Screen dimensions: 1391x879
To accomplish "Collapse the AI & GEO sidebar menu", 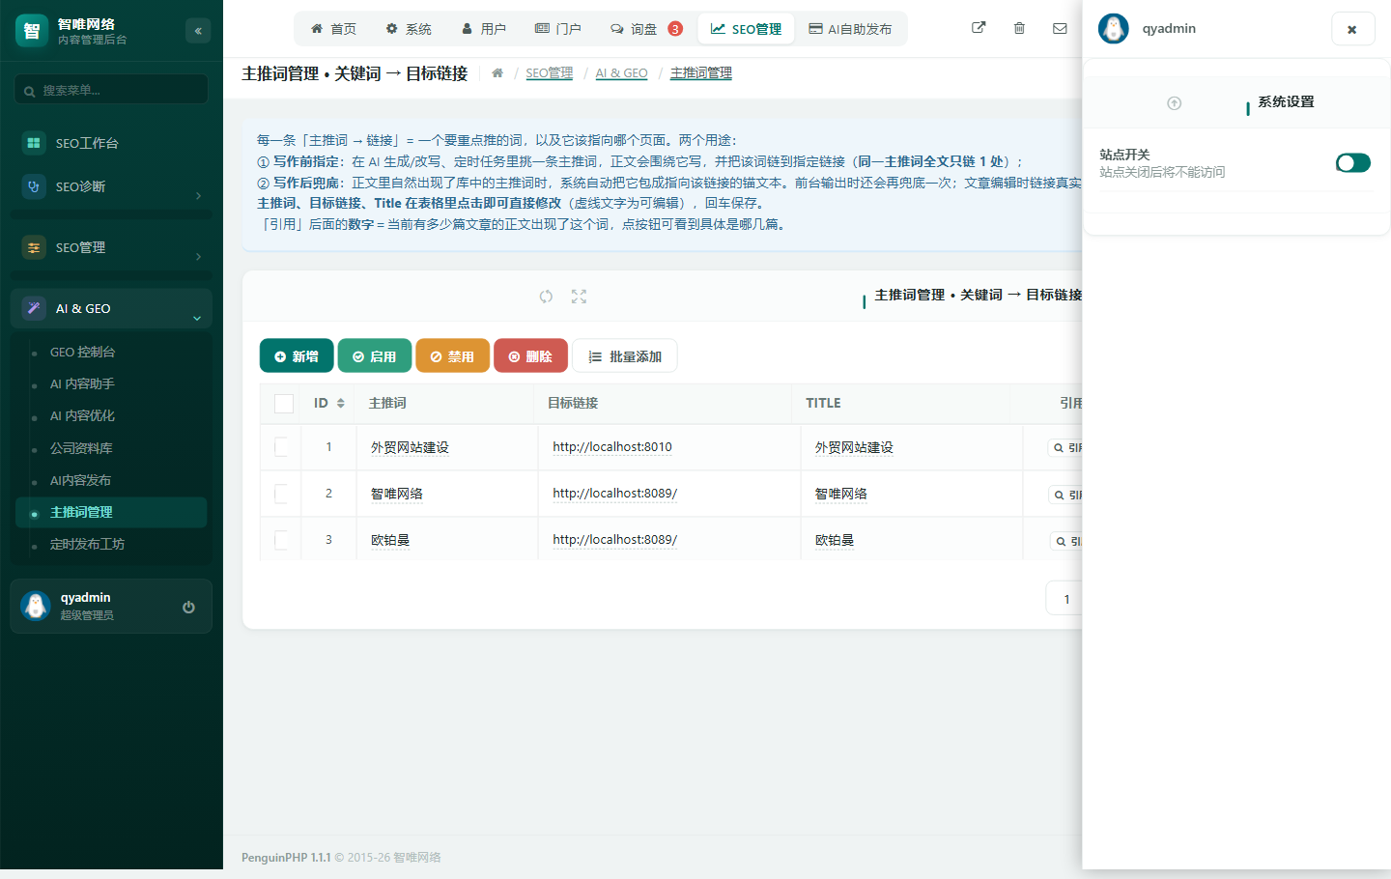I will [111, 309].
